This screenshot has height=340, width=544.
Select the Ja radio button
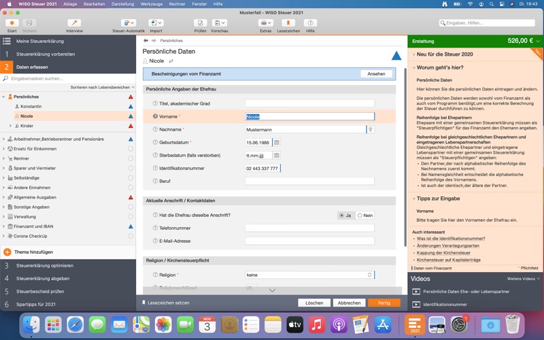tap(342, 216)
